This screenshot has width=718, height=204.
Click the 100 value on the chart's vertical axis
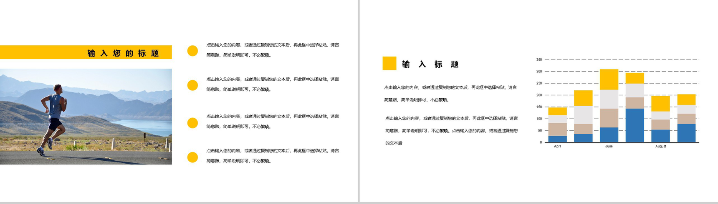tap(539, 119)
